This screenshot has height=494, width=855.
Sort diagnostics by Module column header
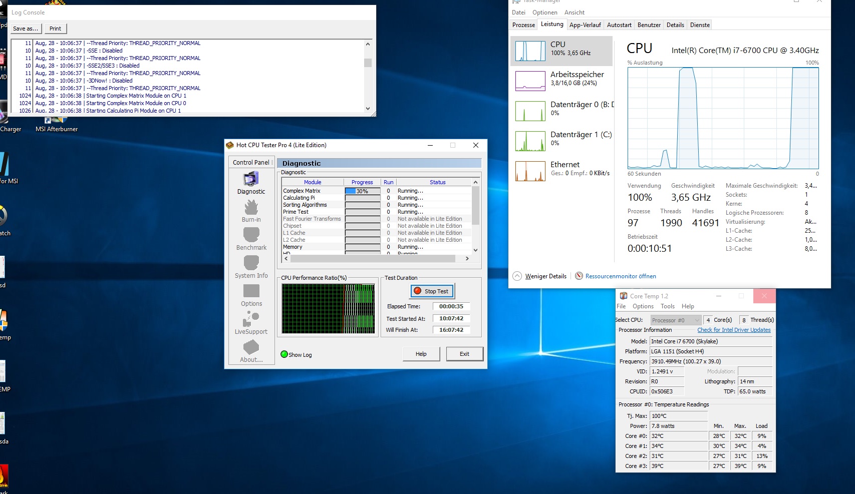point(313,182)
